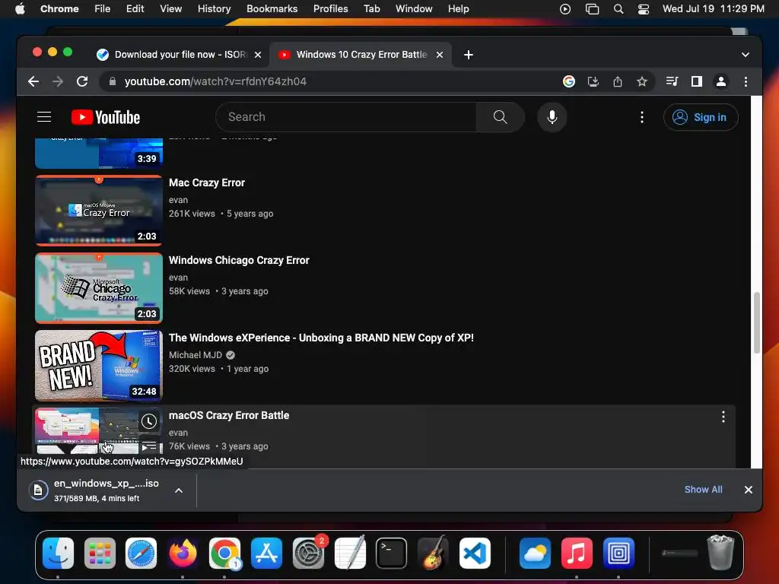The height and width of the screenshot is (584, 779).
Task: Open the Chrome profile avatar
Action: (721, 81)
